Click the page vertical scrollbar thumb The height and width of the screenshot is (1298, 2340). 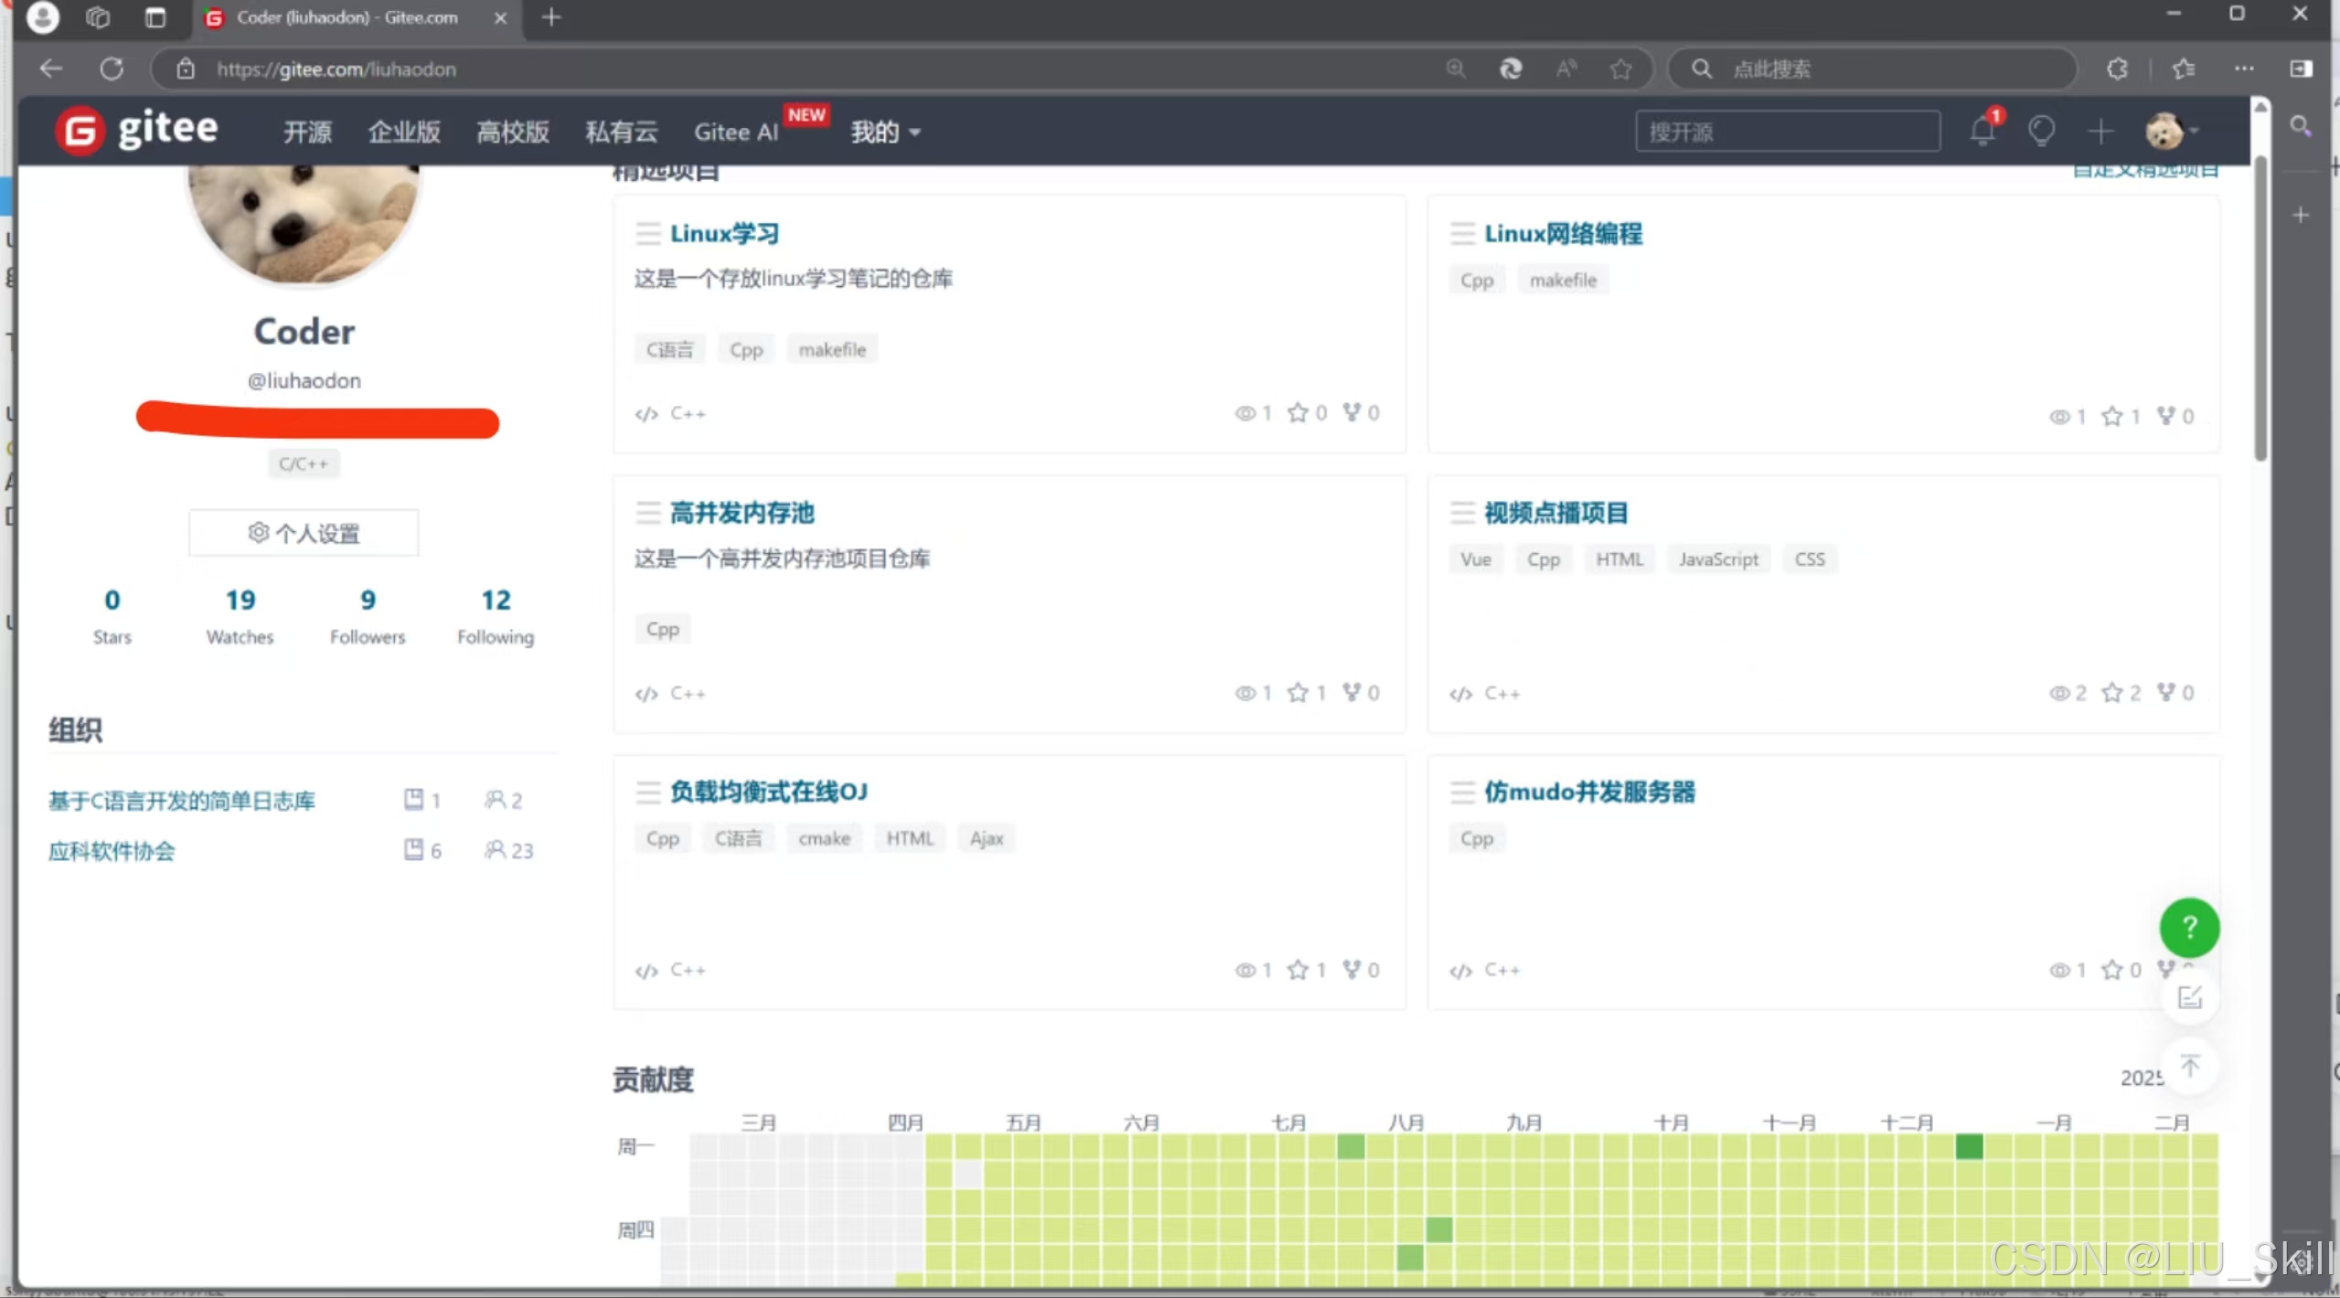pos(2260,311)
